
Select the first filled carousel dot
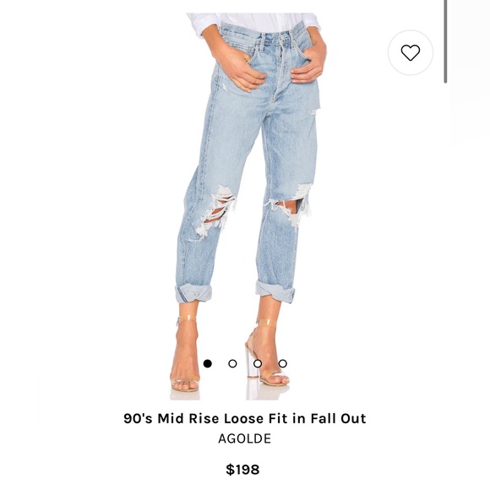click(208, 363)
